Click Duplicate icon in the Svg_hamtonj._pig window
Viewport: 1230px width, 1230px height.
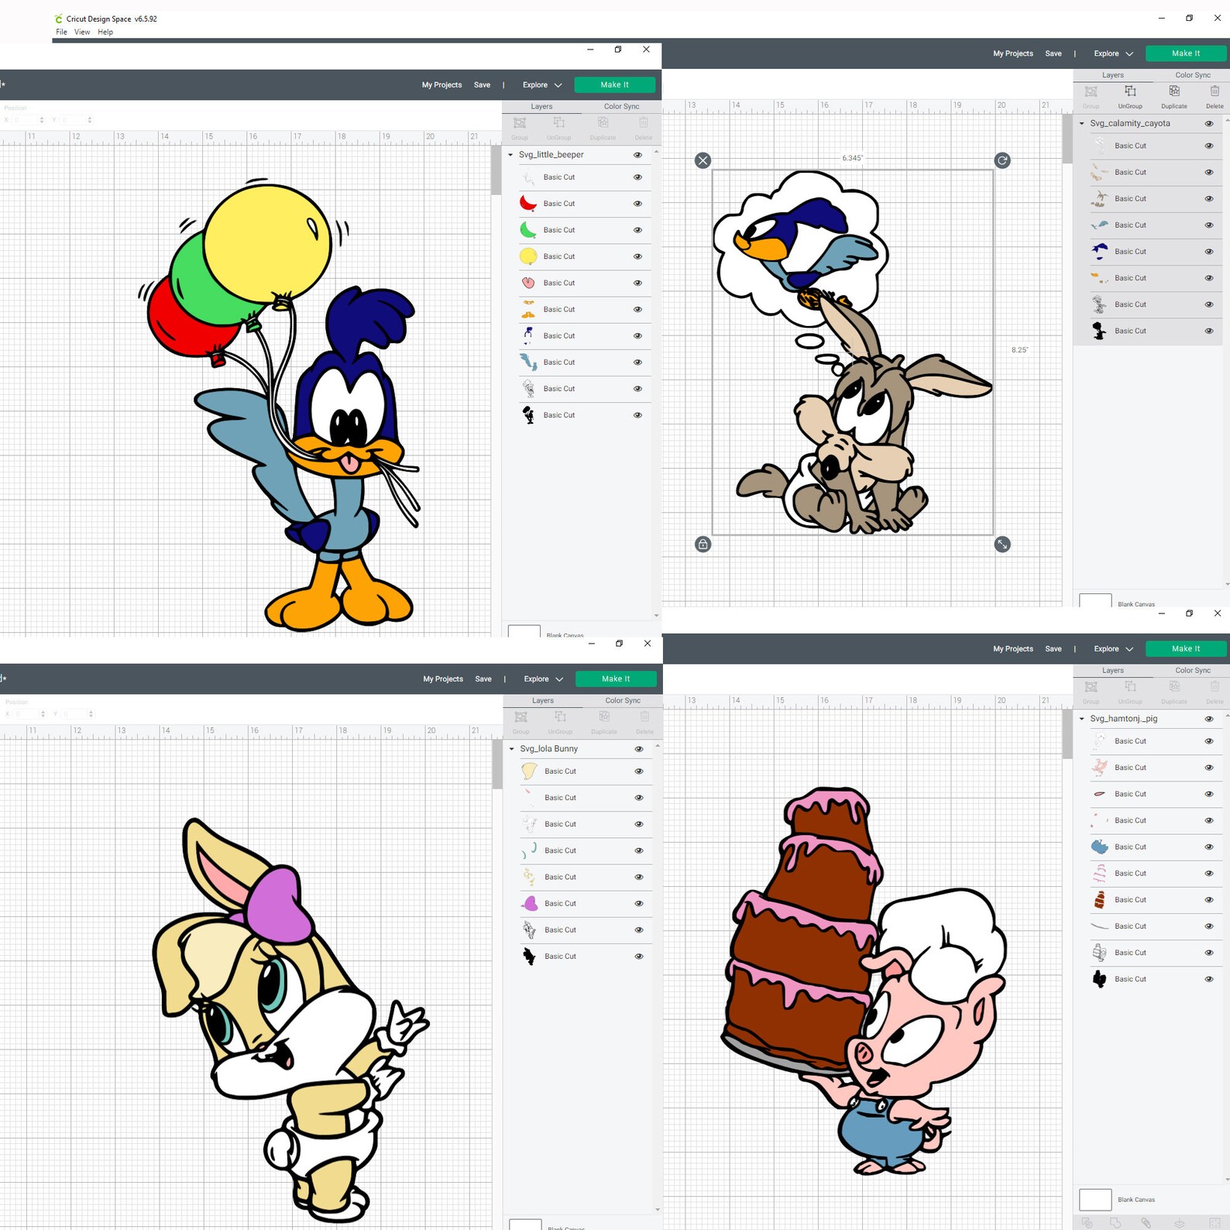(1174, 687)
